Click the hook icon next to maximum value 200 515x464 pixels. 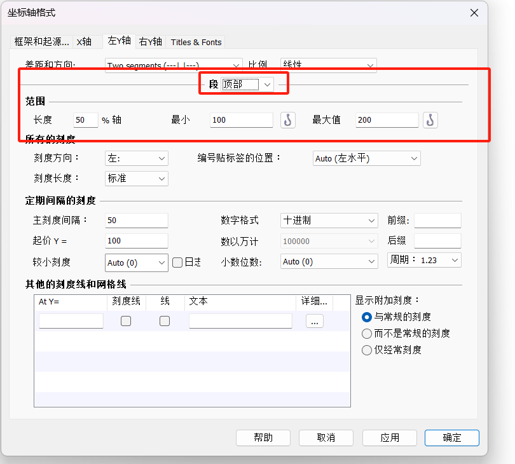[x=430, y=119]
